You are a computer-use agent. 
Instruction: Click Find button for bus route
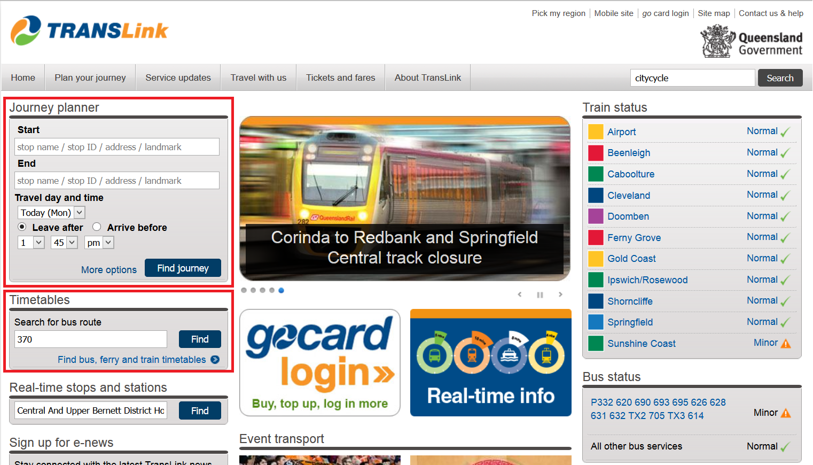tap(200, 339)
